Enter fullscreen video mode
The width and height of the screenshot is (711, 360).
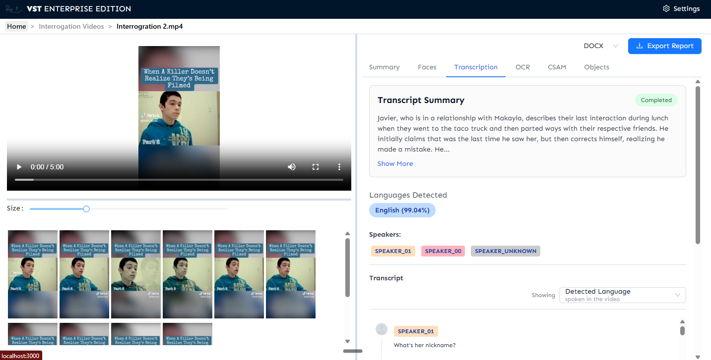[316, 167]
